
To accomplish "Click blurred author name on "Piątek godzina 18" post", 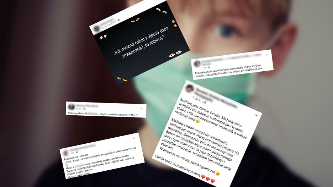I will [87, 106].
